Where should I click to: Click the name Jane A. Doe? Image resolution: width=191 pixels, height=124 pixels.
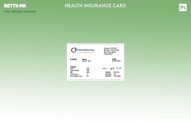[x=86, y=61]
